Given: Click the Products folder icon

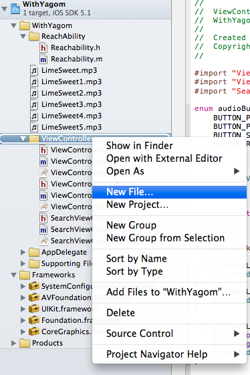Looking at the screenshot, I should pos(25,343).
